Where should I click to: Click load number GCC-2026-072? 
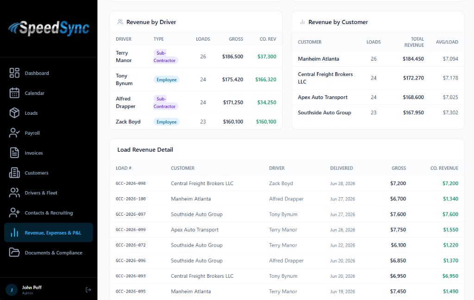pyautogui.click(x=131, y=245)
